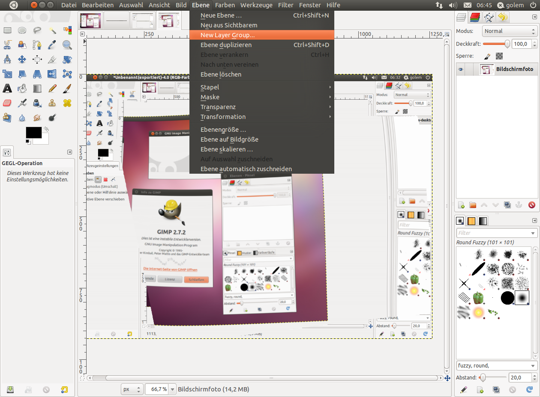Open the Modus blend mode dropdown
The height and width of the screenshot is (397, 540).
click(510, 31)
